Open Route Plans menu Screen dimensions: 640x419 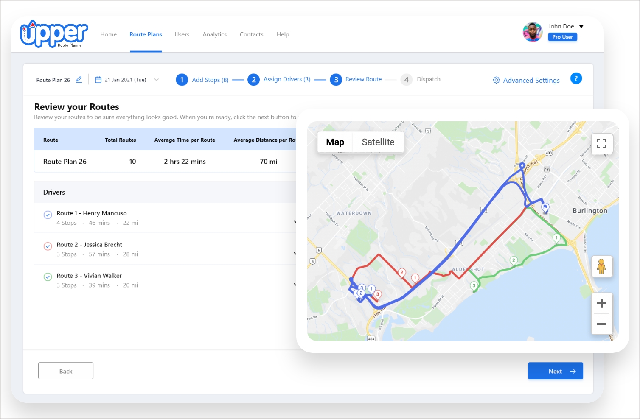pos(146,34)
